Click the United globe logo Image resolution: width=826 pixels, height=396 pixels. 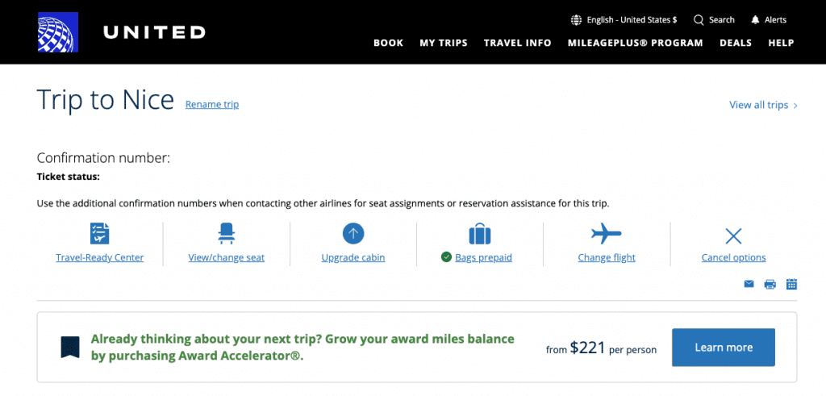58,32
